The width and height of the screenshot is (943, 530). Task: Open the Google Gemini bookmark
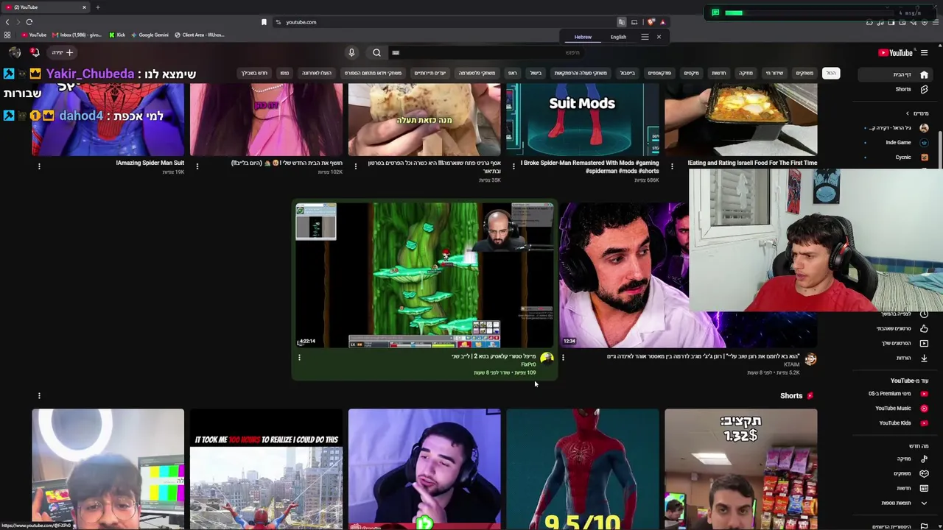(x=150, y=35)
